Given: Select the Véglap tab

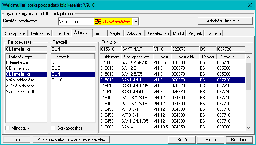Looking at the screenshot, I should click(x=116, y=33).
